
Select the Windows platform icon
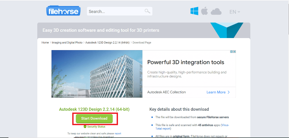194,11
